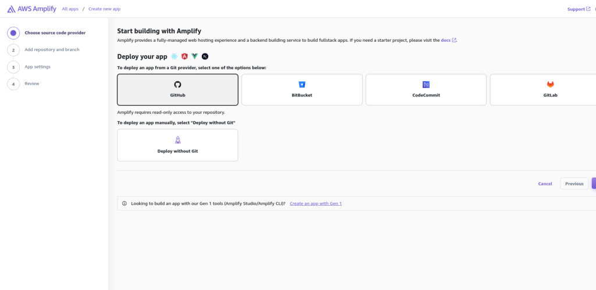Image resolution: width=596 pixels, height=290 pixels.
Task: Click the Cancel link
Action: click(545, 184)
